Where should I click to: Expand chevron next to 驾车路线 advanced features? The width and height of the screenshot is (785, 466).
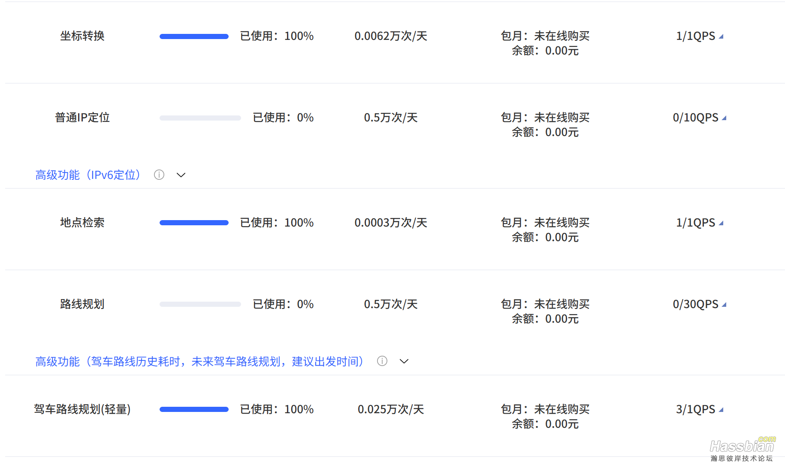point(404,361)
